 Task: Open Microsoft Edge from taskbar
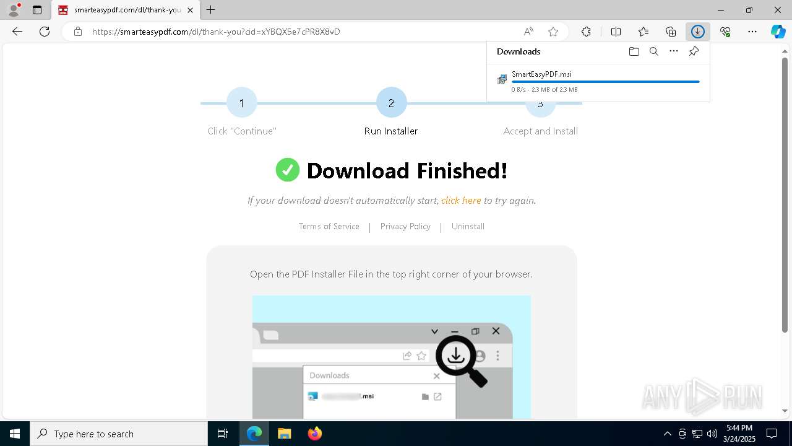[254, 434]
